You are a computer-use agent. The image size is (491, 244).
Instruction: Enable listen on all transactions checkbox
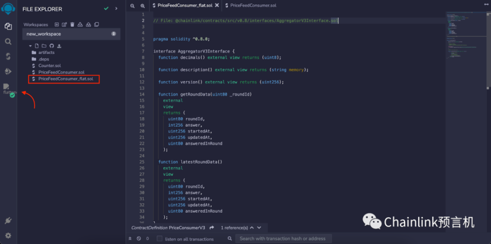(x=160, y=238)
